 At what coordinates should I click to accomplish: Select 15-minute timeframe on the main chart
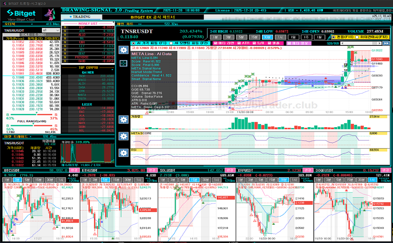click(x=254, y=37)
